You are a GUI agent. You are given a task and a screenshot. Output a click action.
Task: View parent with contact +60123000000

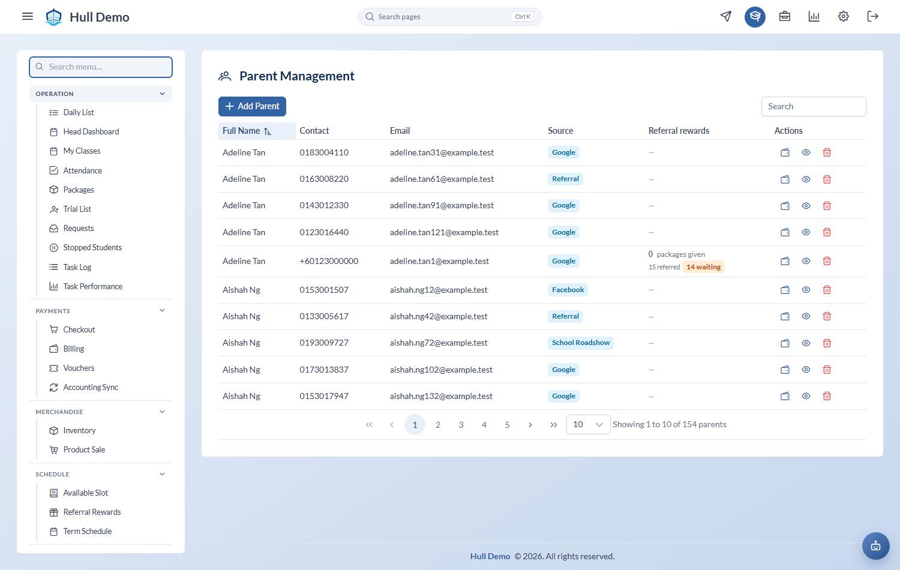(806, 261)
